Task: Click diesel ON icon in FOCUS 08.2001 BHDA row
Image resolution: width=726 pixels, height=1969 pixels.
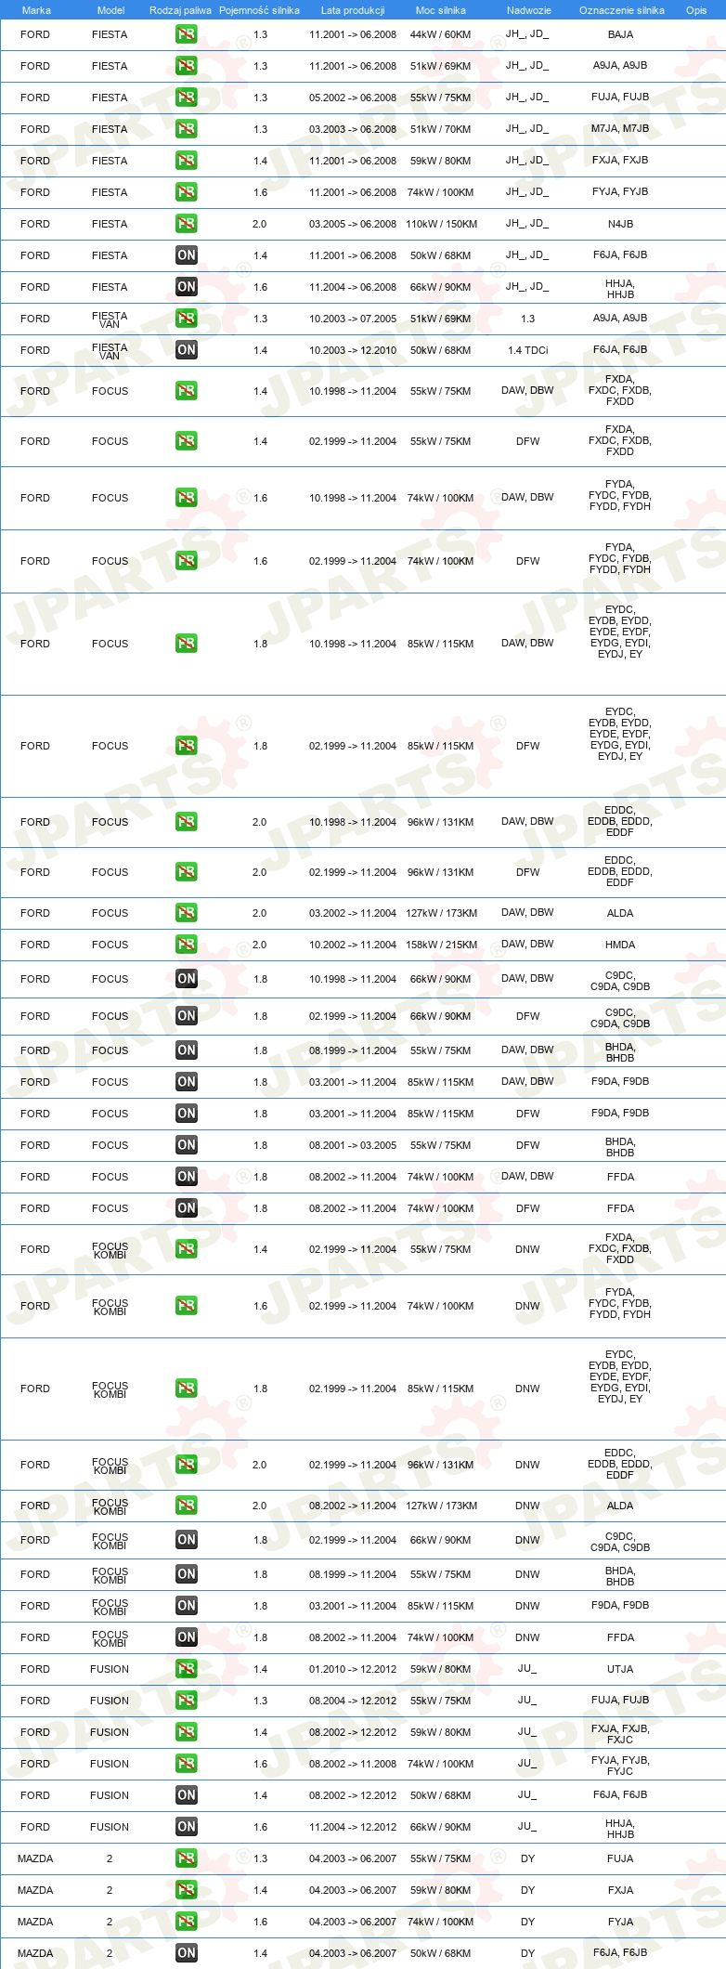Action: (186, 1145)
